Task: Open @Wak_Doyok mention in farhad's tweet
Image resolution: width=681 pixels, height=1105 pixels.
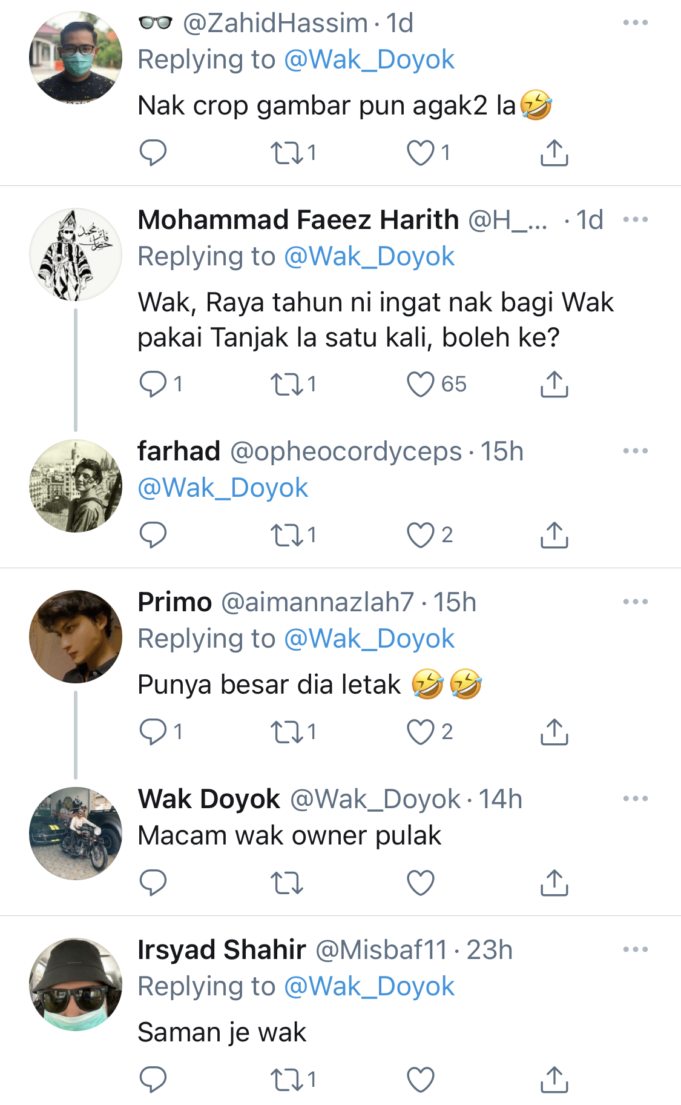Action: click(x=223, y=488)
